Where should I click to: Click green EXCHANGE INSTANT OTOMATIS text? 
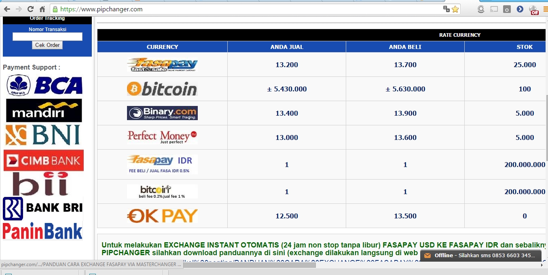click(x=221, y=245)
